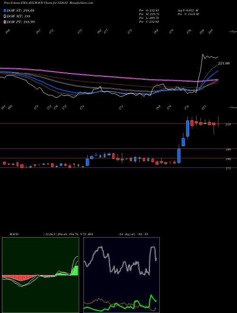Select the 'DOW MT: 188' legend text
This screenshot has height=313, width=237.
(x=18, y=17)
